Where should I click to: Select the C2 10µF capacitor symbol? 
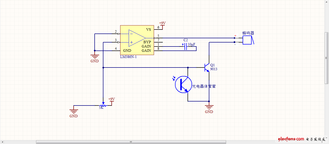186,47
